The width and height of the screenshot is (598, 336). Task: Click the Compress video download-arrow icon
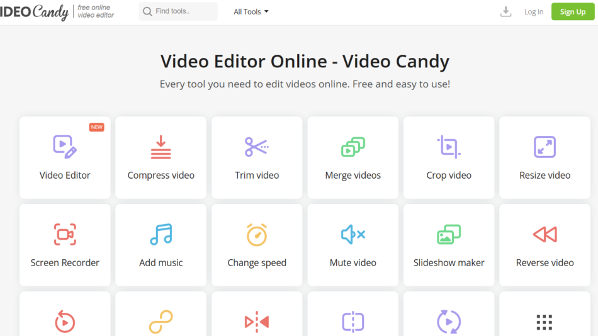tap(161, 147)
